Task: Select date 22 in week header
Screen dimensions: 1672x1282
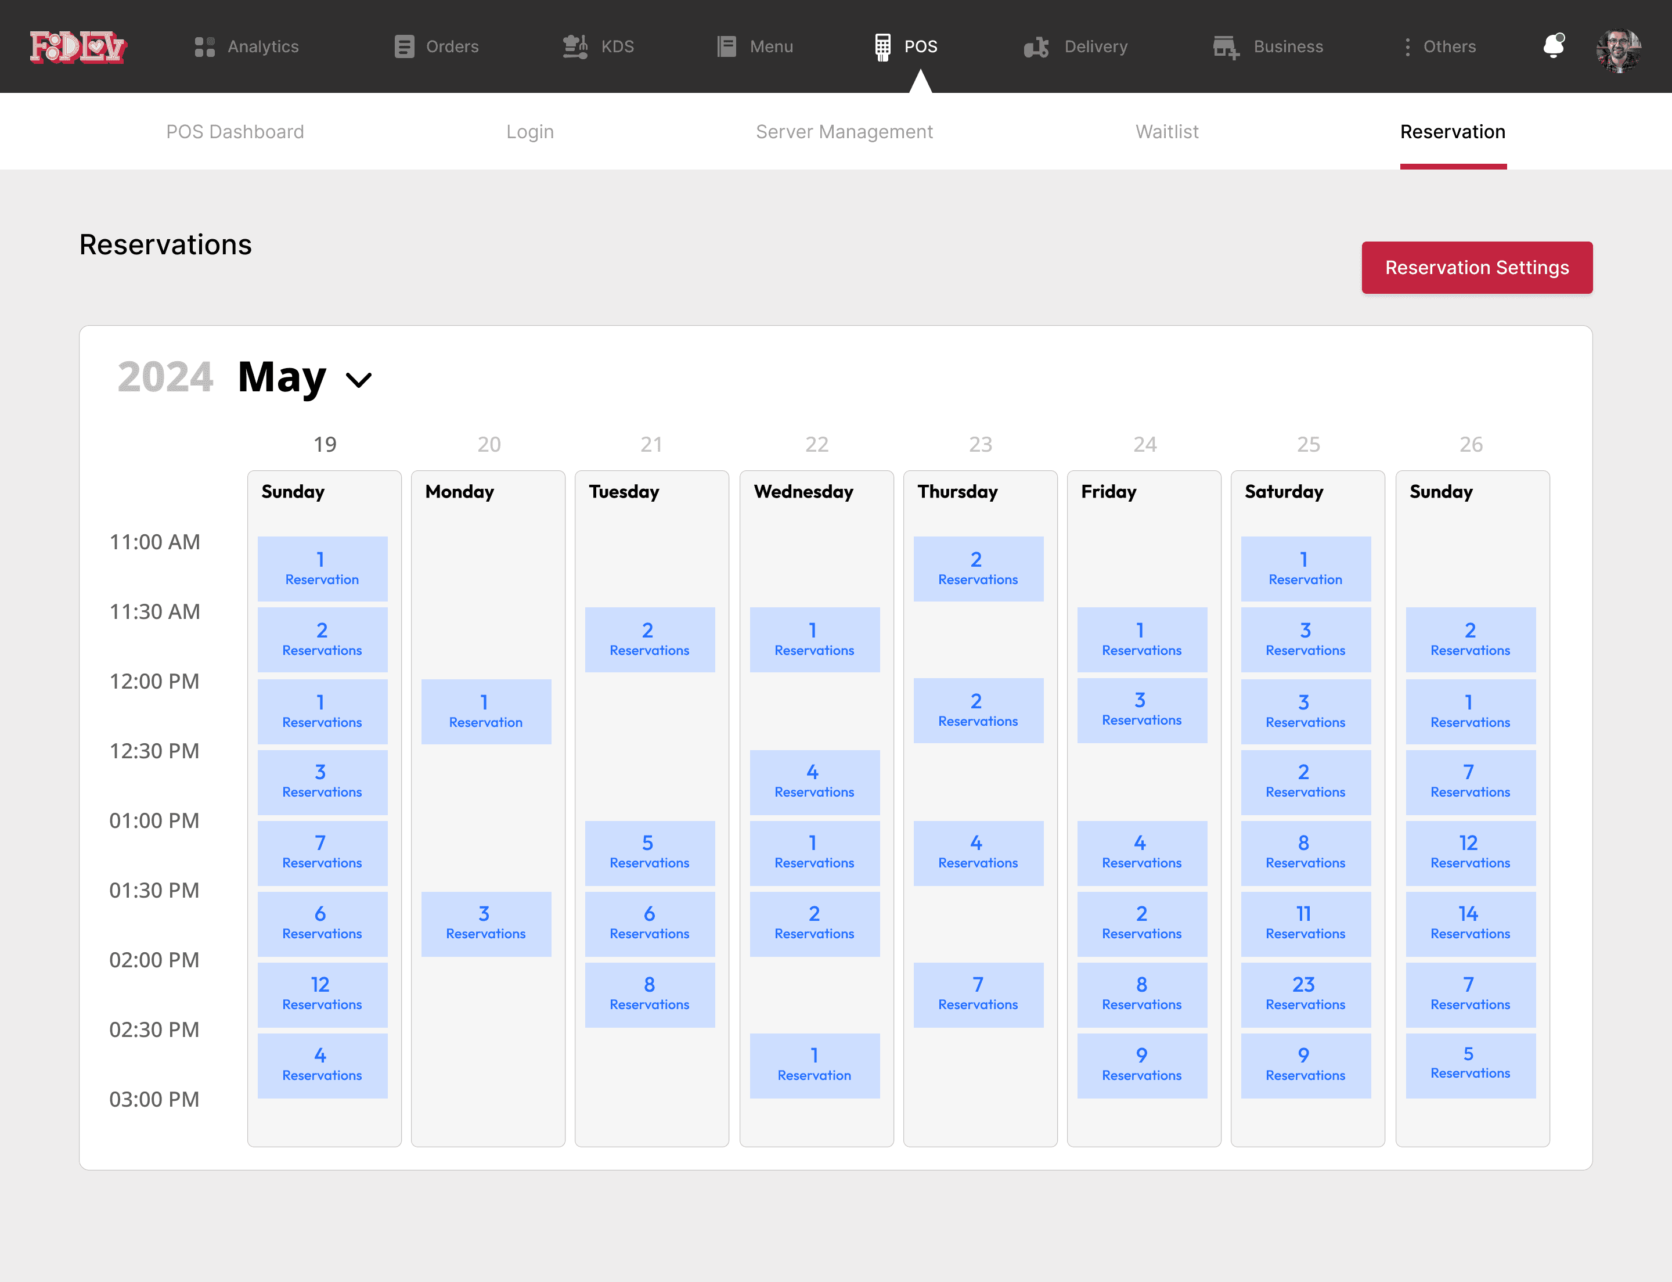Action: point(816,444)
